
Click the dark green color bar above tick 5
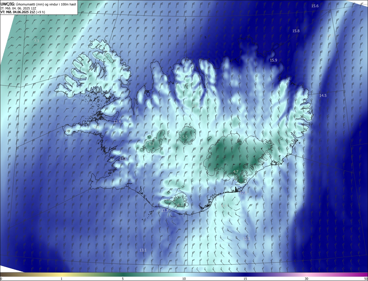123,275
